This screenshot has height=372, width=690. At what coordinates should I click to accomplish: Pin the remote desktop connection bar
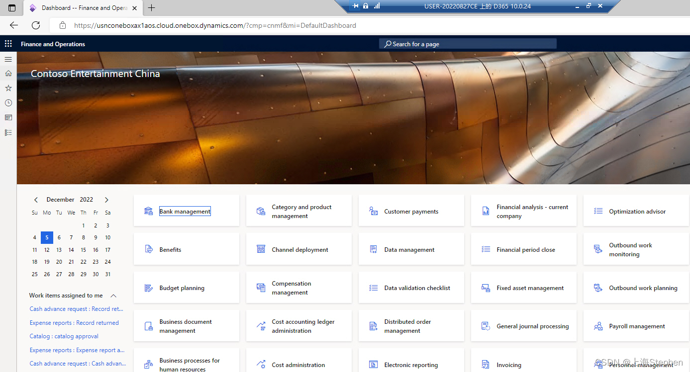(x=355, y=6)
